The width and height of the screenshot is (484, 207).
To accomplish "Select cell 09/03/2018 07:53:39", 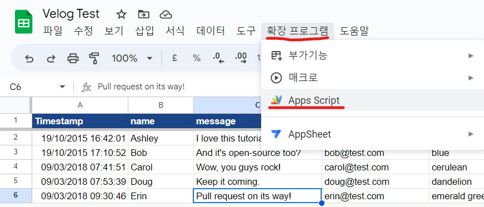I will click(x=80, y=181).
